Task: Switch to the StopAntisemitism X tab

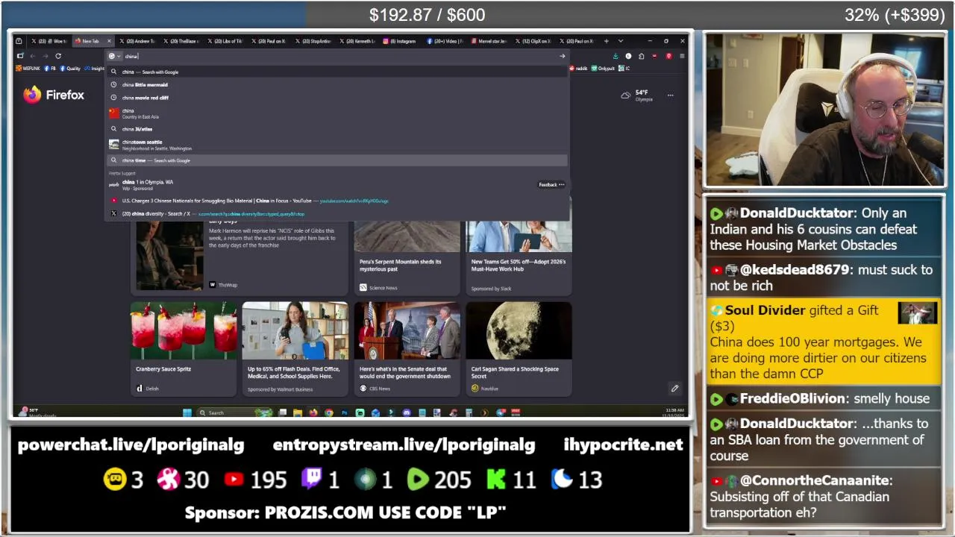Action: (314, 41)
